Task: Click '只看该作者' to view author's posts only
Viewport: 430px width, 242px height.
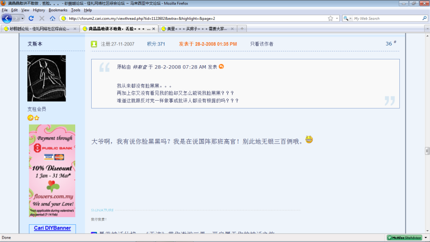Action: 262,44
